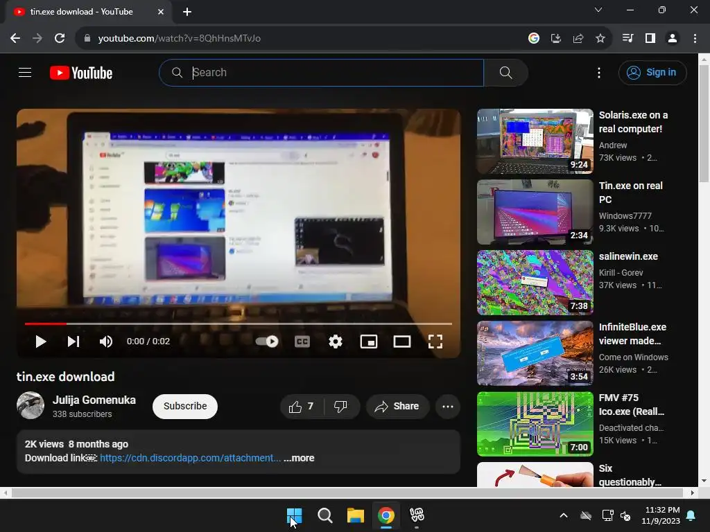Enter full screen mode
The width and height of the screenshot is (710, 532).
(x=435, y=342)
